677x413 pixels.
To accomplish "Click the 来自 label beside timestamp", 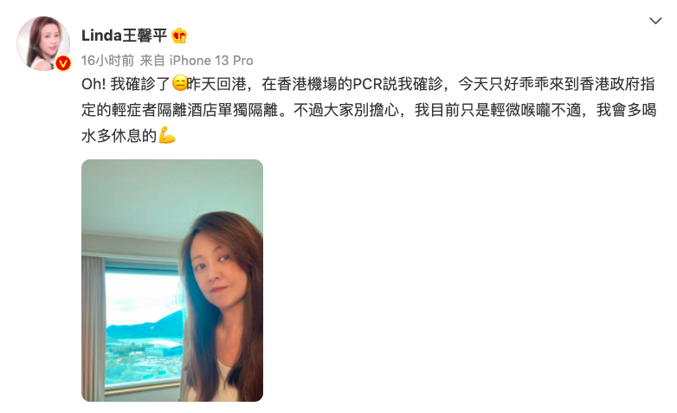I will point(152,61).
